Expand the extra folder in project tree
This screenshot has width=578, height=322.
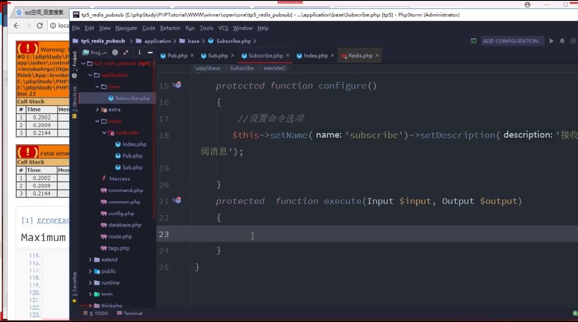[97, 110]
